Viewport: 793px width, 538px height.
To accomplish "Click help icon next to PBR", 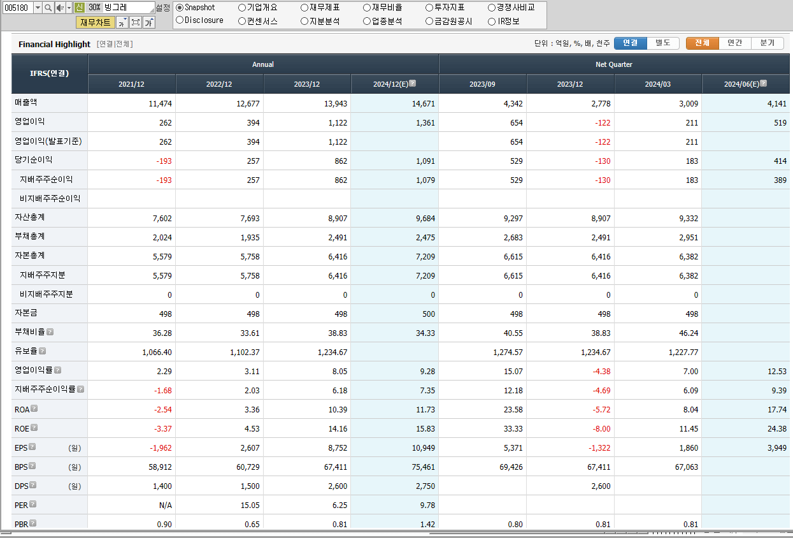I will (x=32, y=523).
